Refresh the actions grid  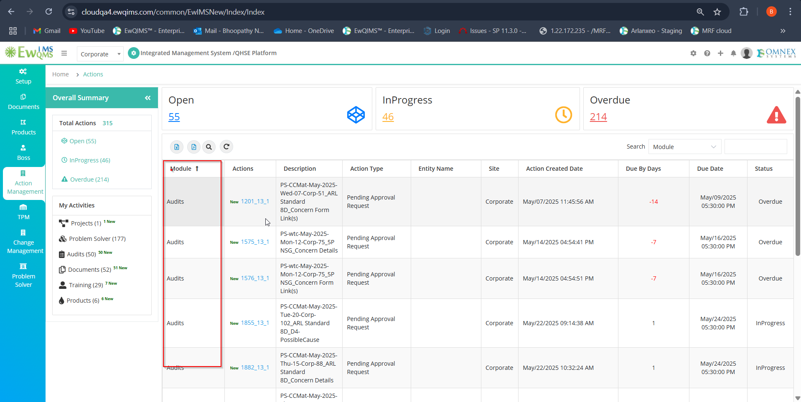(x=226, y=147)
